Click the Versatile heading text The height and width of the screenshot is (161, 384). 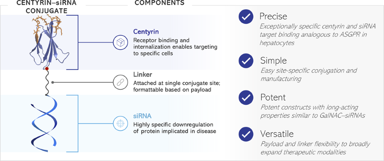277,134
